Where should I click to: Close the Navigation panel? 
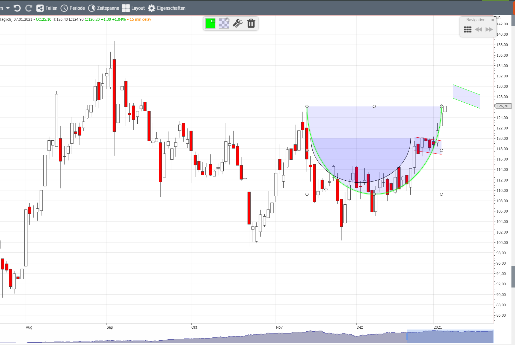point(493,20)
